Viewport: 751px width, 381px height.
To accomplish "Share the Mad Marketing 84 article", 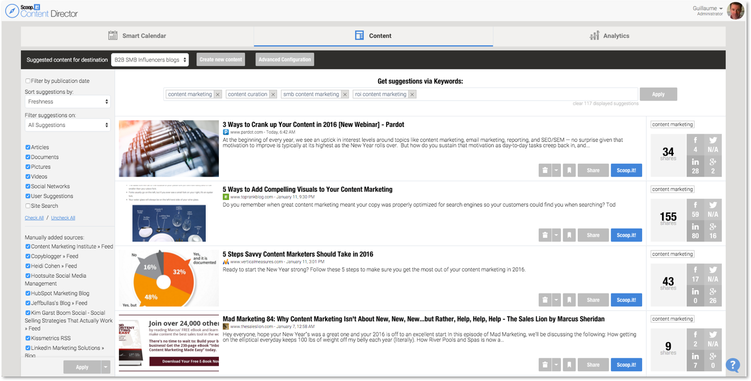I will 593,365.
